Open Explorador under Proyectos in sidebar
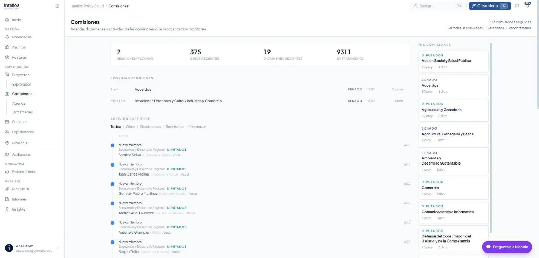539x258 pixels. [22, 84]
